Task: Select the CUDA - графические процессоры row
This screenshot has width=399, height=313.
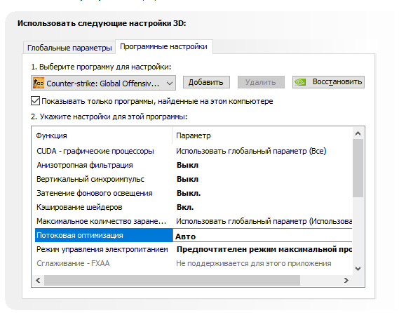Action: [x=194, y=151]
